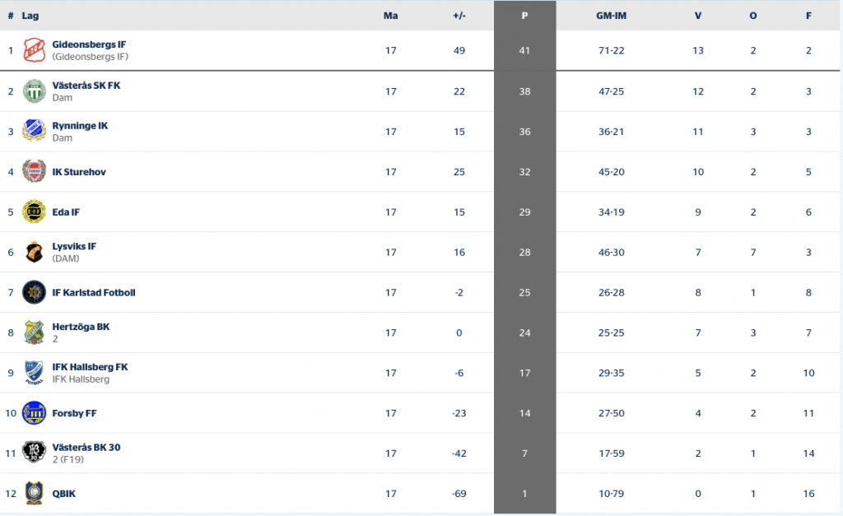
Task: Open the Gideonsbergs IF team link
Action: pyautogui.click(x=89, y=44)
